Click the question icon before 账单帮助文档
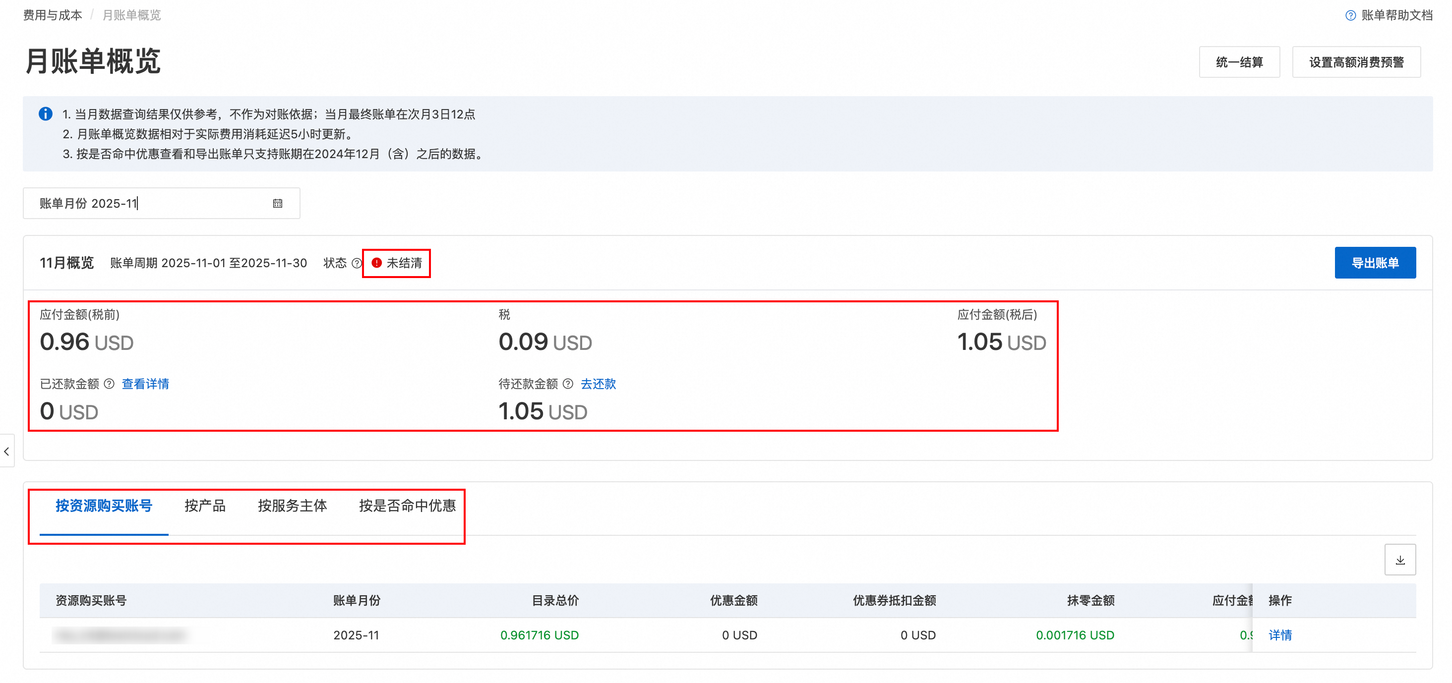The width and height of the screenshot is (1452, 683). 1350,15
